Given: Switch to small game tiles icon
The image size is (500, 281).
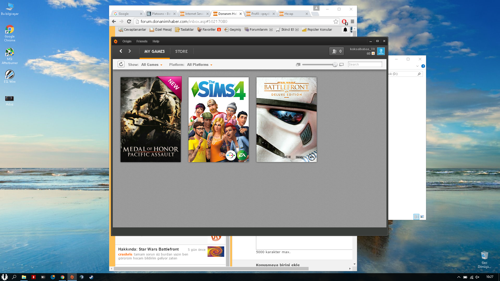Looking at the screenshot, I should [x=298, y=65].
